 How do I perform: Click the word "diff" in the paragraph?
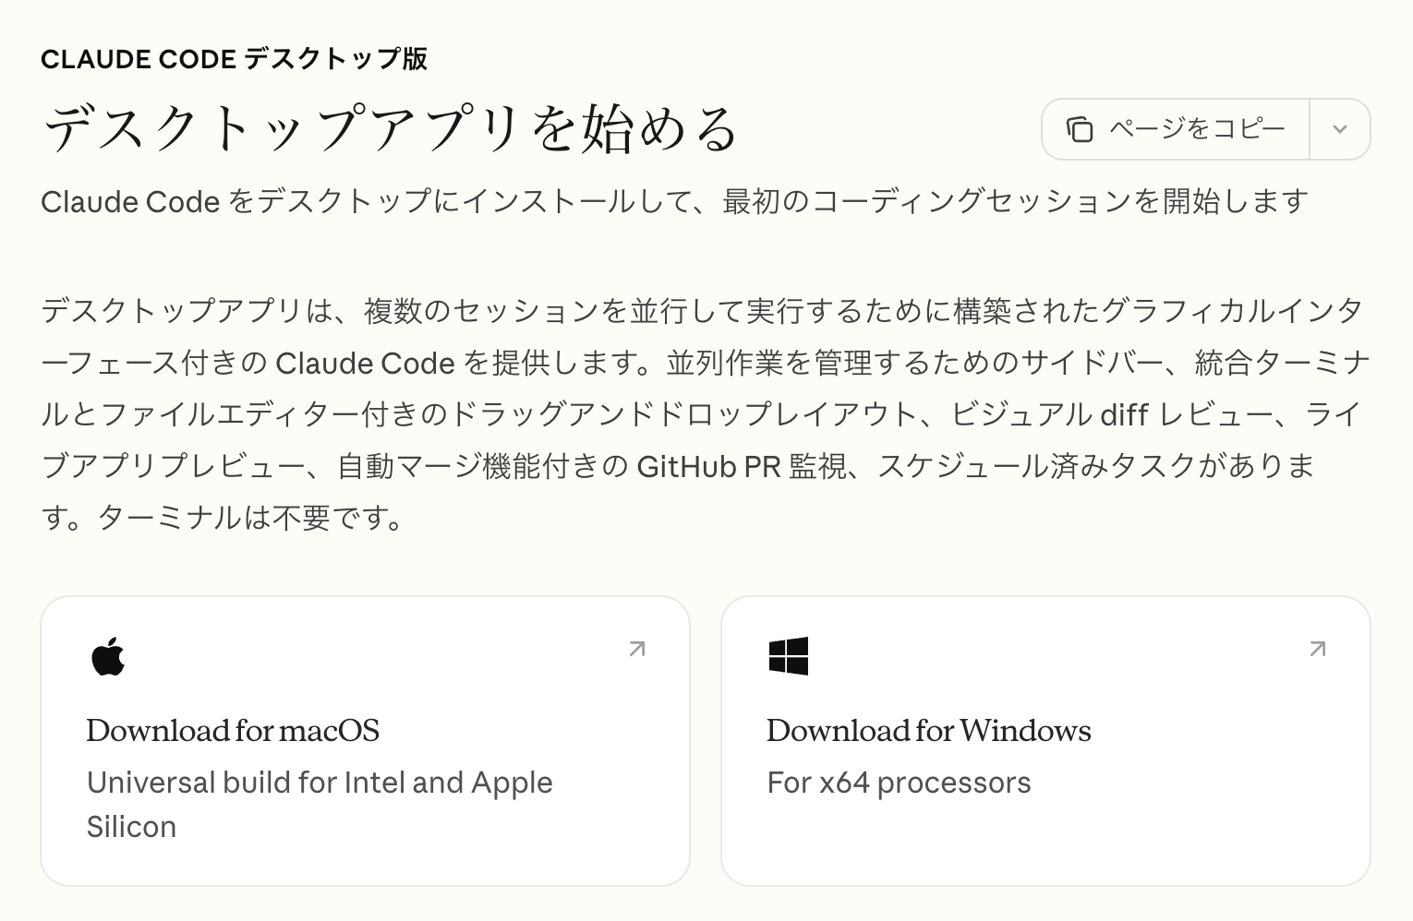tap(1124, 415)
